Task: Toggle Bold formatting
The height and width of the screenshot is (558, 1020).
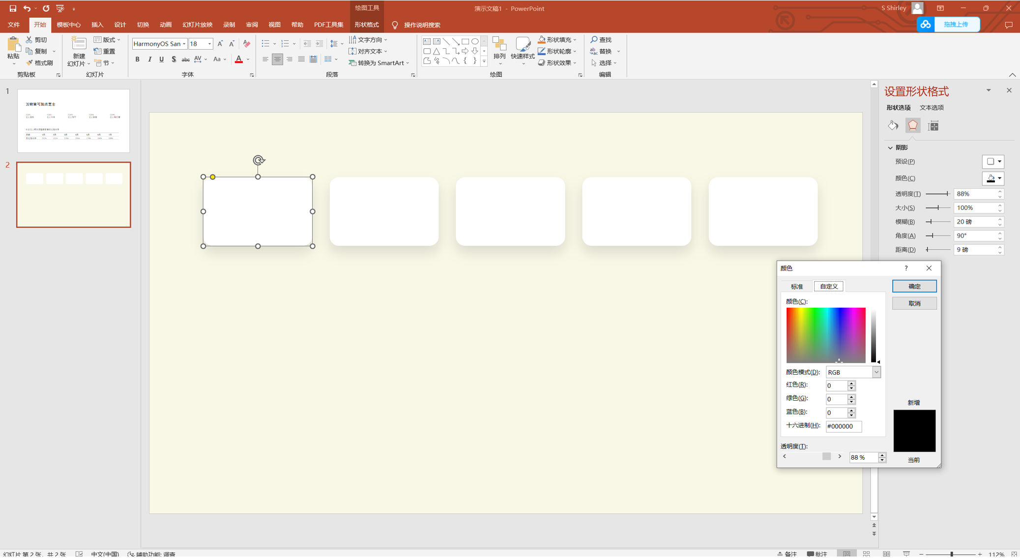Action: pos(138,59)
